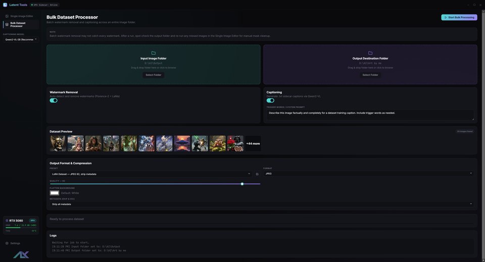Switch to Single Image Editor tab
The height and width of the screenshot is (262, 485).
pyautogui.click(x=21, y=16)
